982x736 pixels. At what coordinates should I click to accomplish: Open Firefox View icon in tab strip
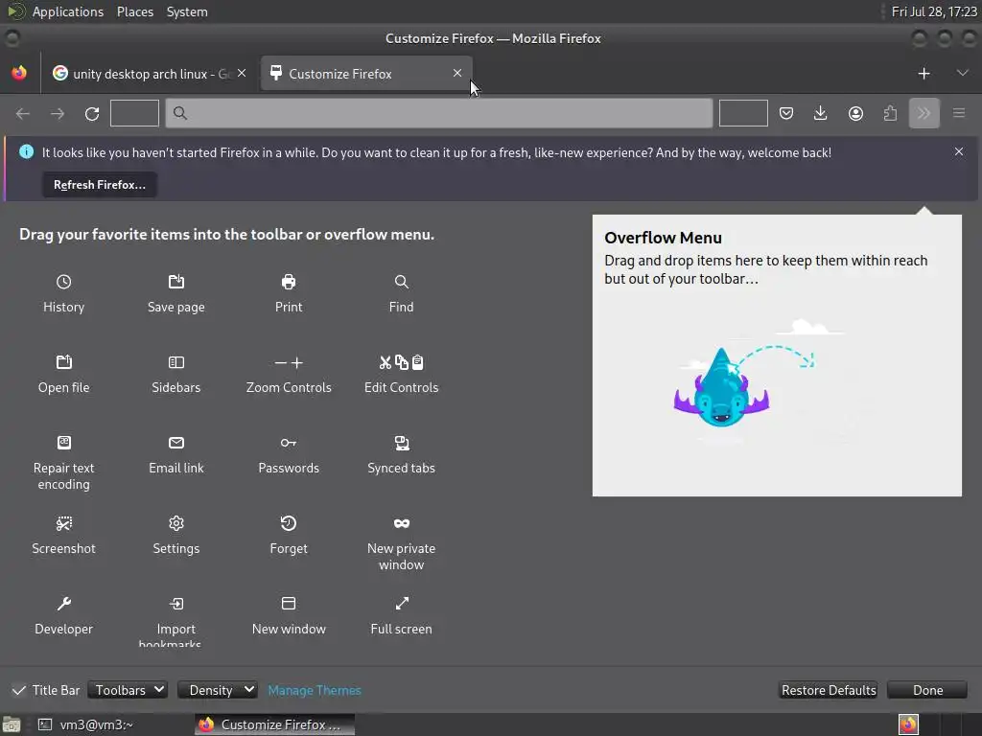19,73
